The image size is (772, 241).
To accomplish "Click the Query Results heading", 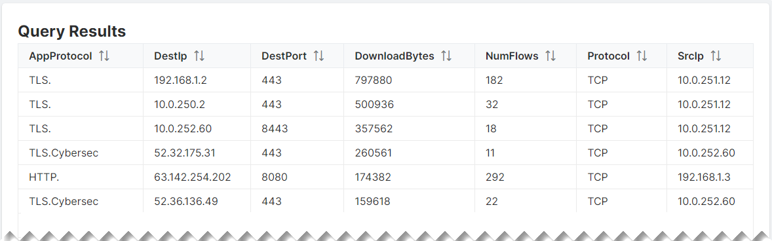I will [x=72, y=31].
